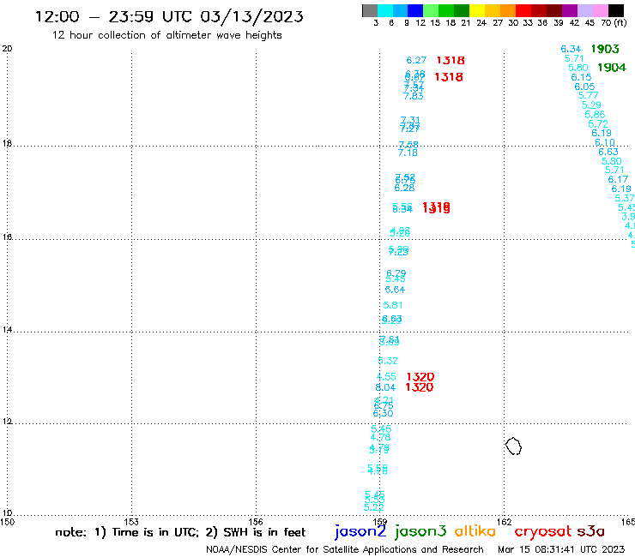Screen dimensions: 635x557
Task: Click the longitude axis label 162
Action: [504, 522]
